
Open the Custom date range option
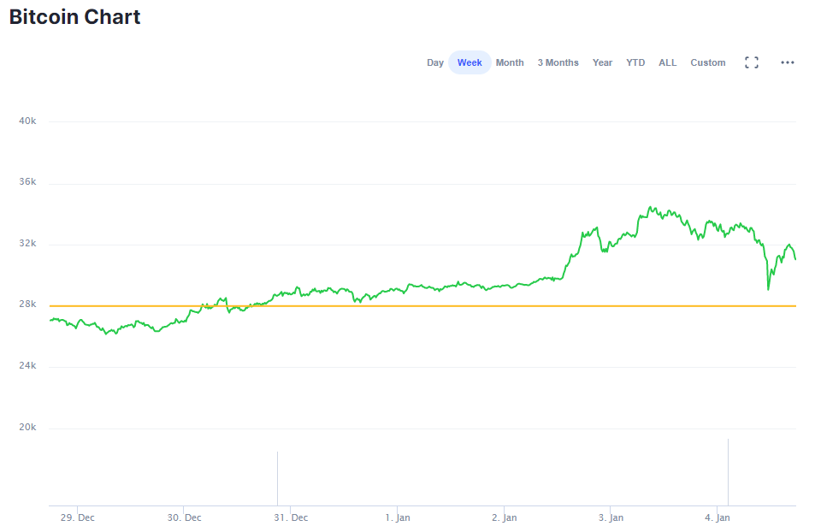(x=707, y=62)
